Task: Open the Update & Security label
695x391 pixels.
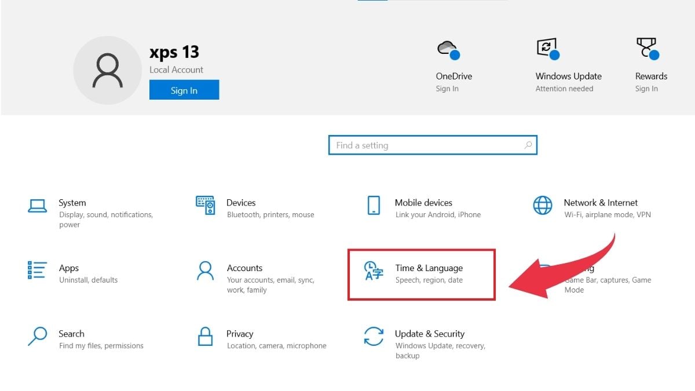Action: click(x=430, y=334)
